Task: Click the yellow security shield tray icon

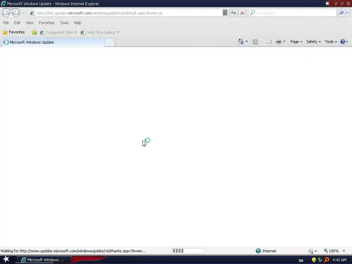Action: pos(314,260)
